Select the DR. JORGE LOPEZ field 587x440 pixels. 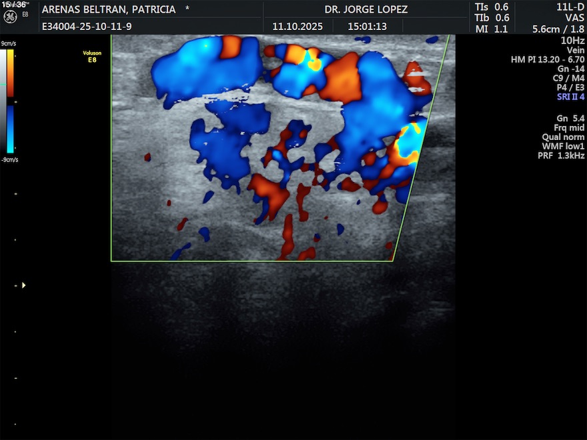[366, 9]
